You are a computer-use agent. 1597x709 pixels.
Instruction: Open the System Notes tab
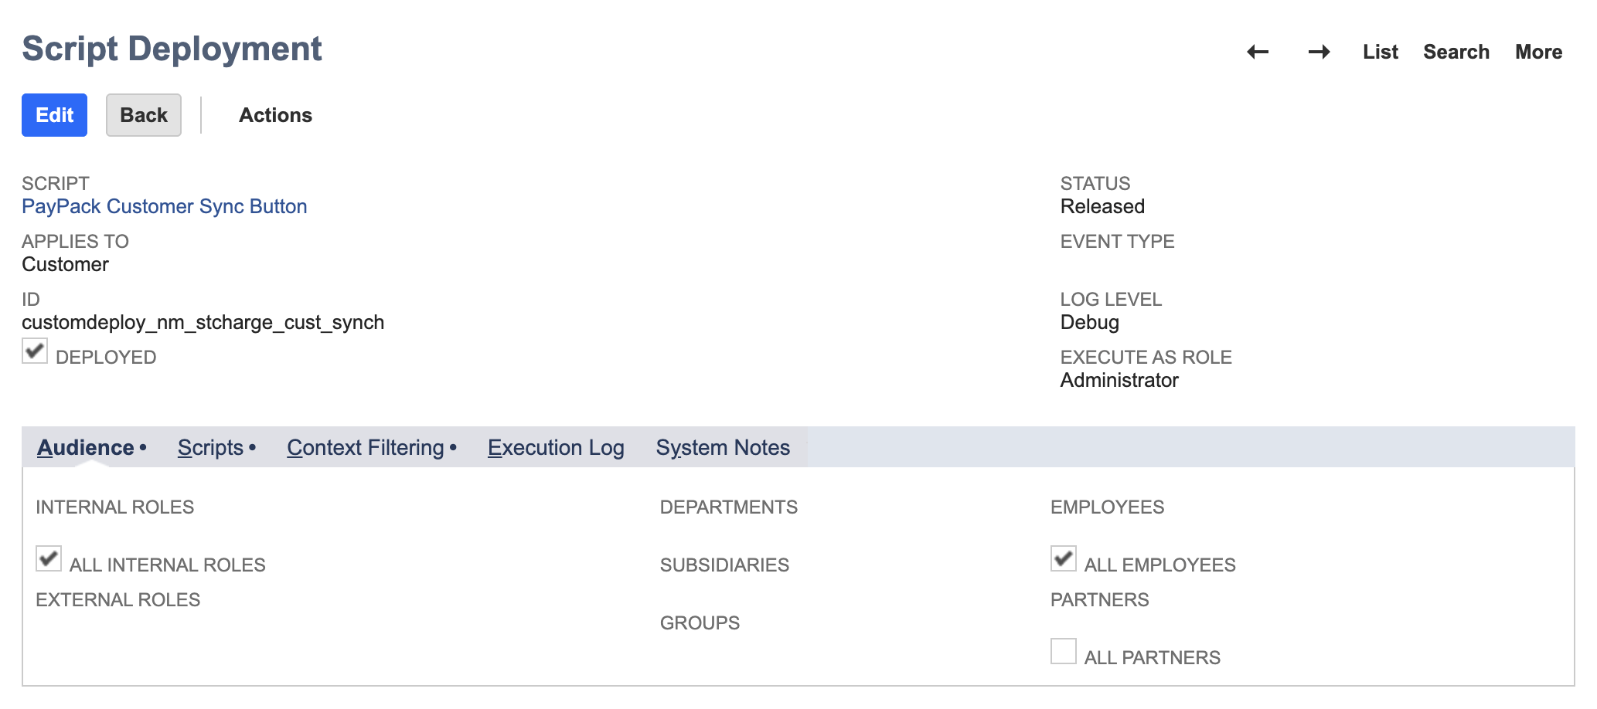pos(722,447)
